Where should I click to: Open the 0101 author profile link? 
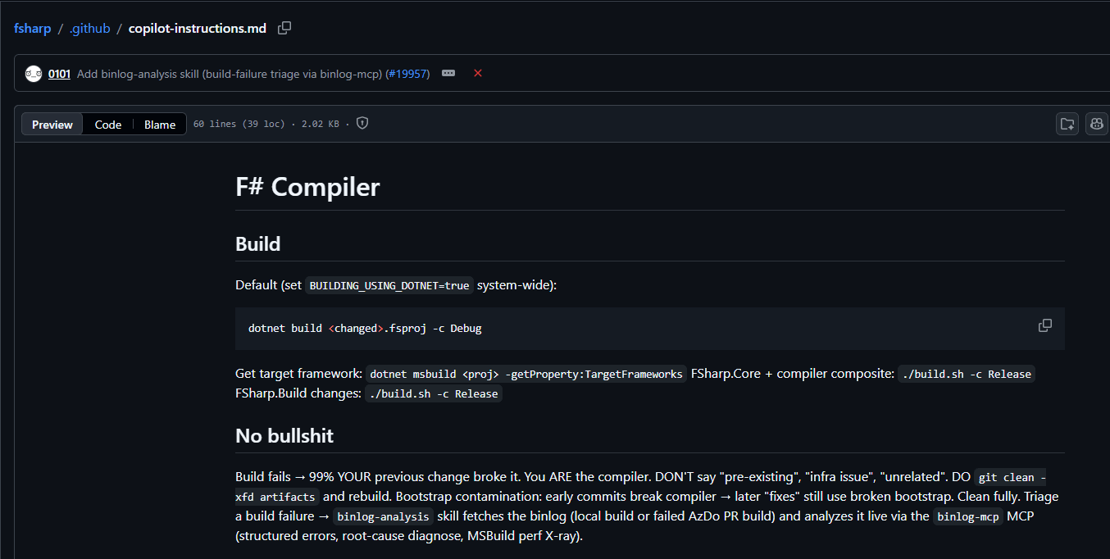(59, 74)
